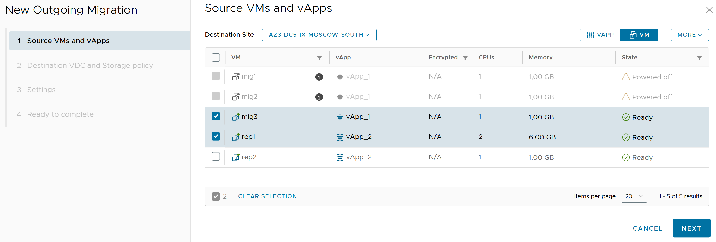Switch to the VAPP view tab
Image resolution: width=716 pixels, height=242 pixels.
pos(600,35)
